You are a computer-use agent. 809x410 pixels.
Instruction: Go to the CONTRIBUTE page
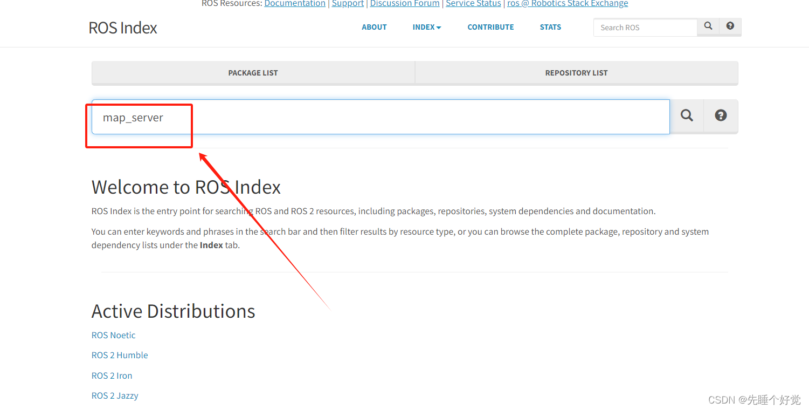[x=490, y=27]
